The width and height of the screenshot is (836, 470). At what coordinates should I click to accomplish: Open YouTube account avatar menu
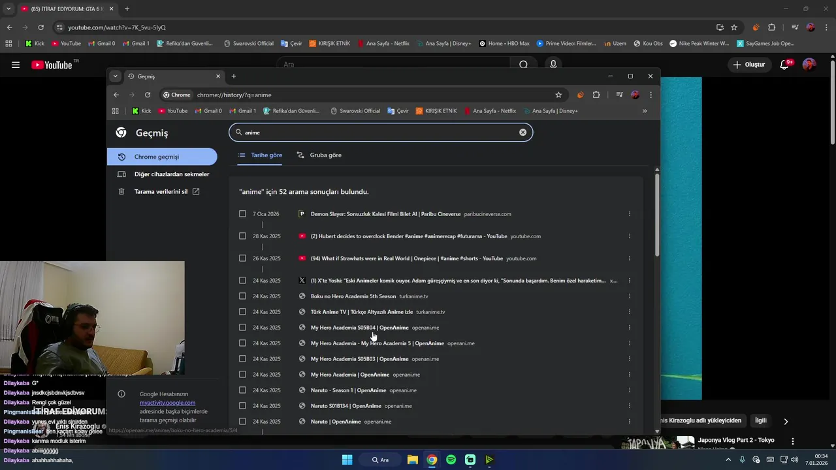click(809, 65)
